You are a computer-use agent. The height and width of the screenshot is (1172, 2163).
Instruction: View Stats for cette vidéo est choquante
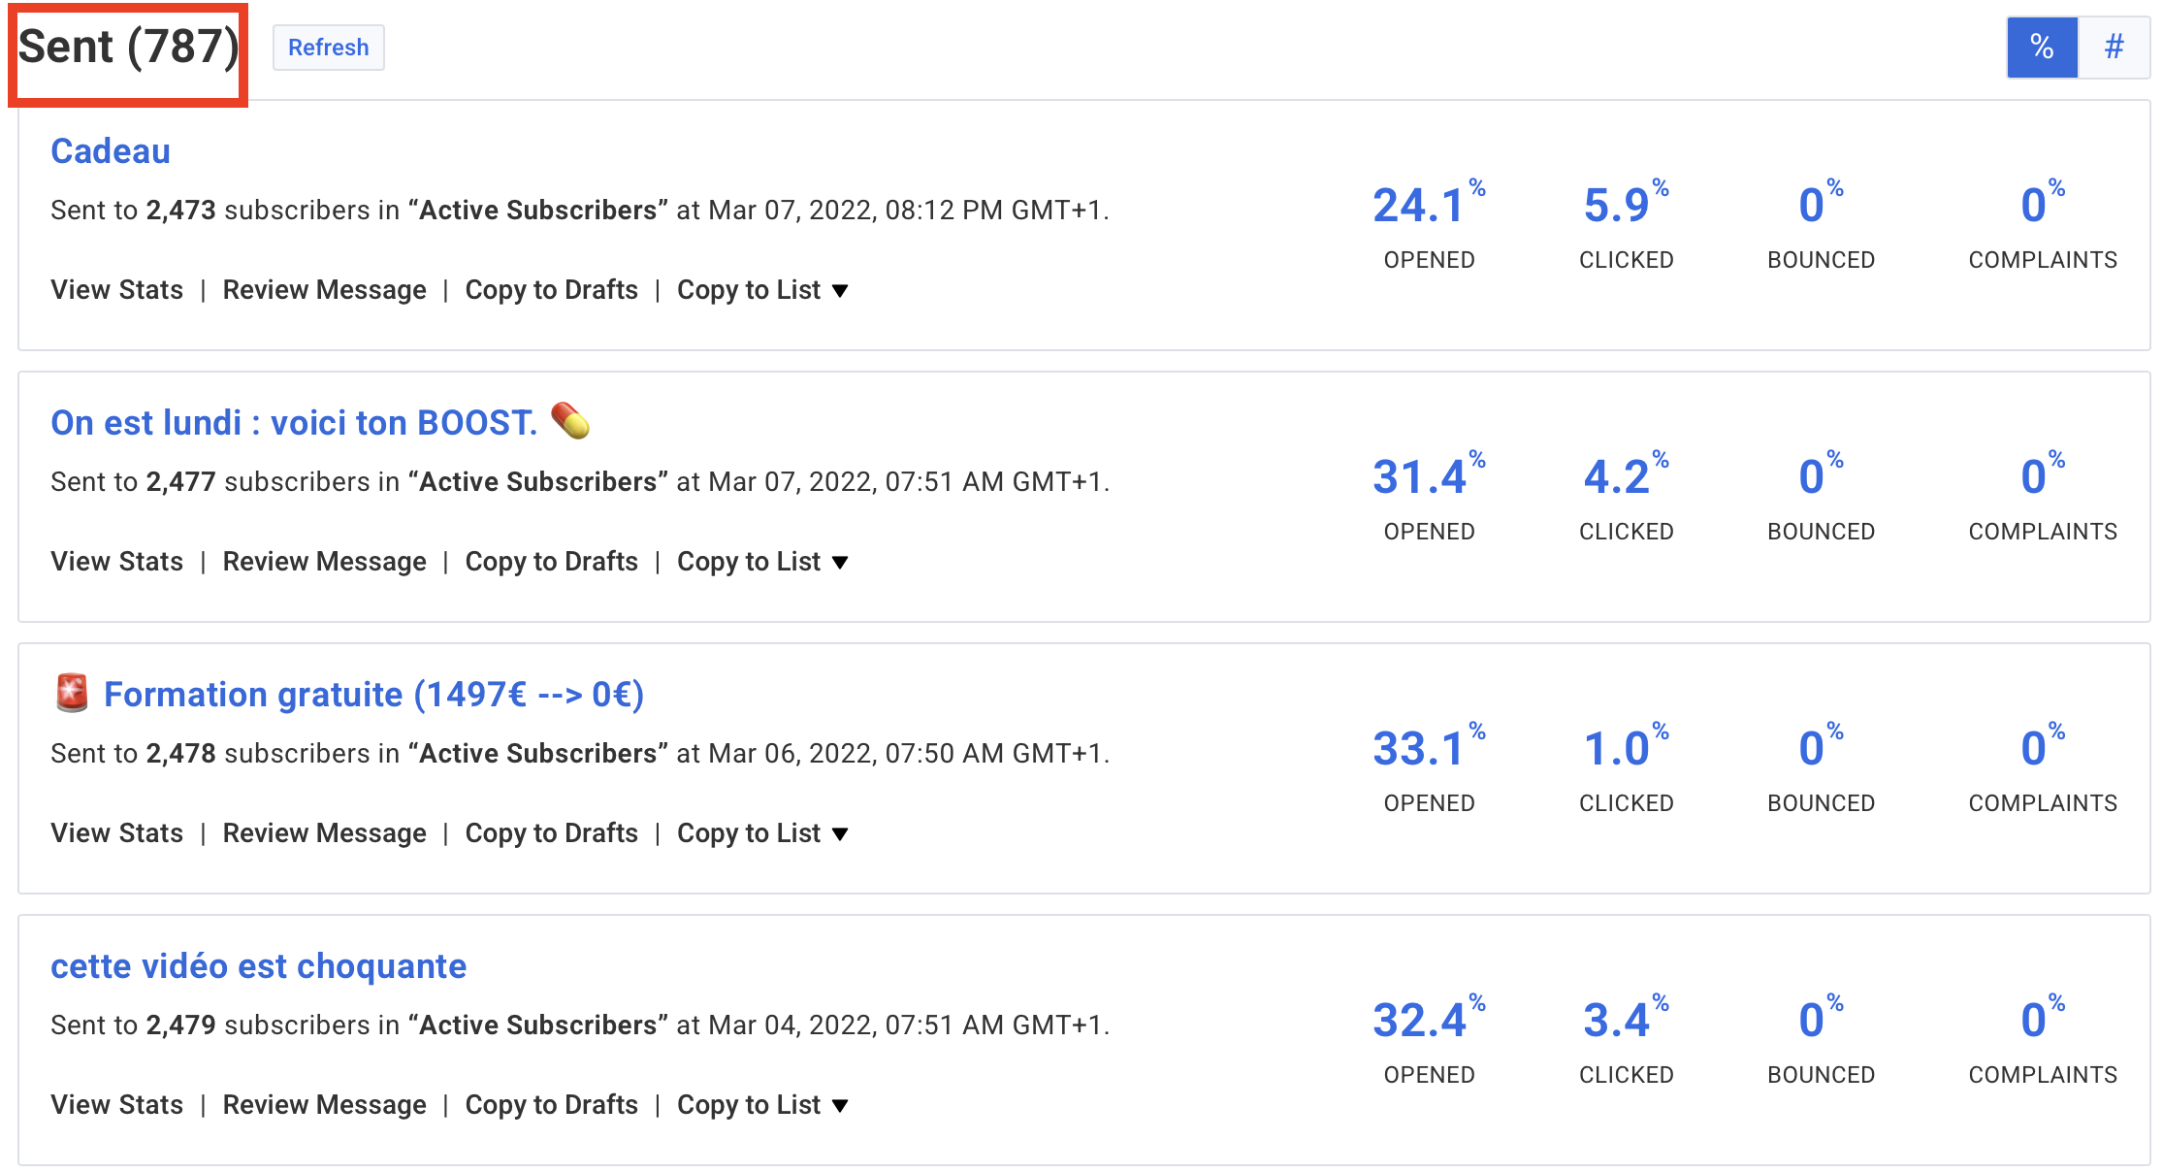(x=116, y=1105)
